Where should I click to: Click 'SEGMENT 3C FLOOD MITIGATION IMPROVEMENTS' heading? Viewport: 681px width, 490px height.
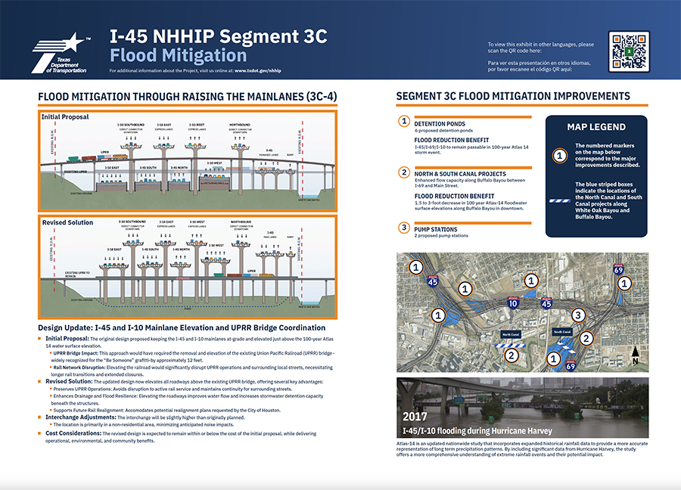click(x=513, y=96)
